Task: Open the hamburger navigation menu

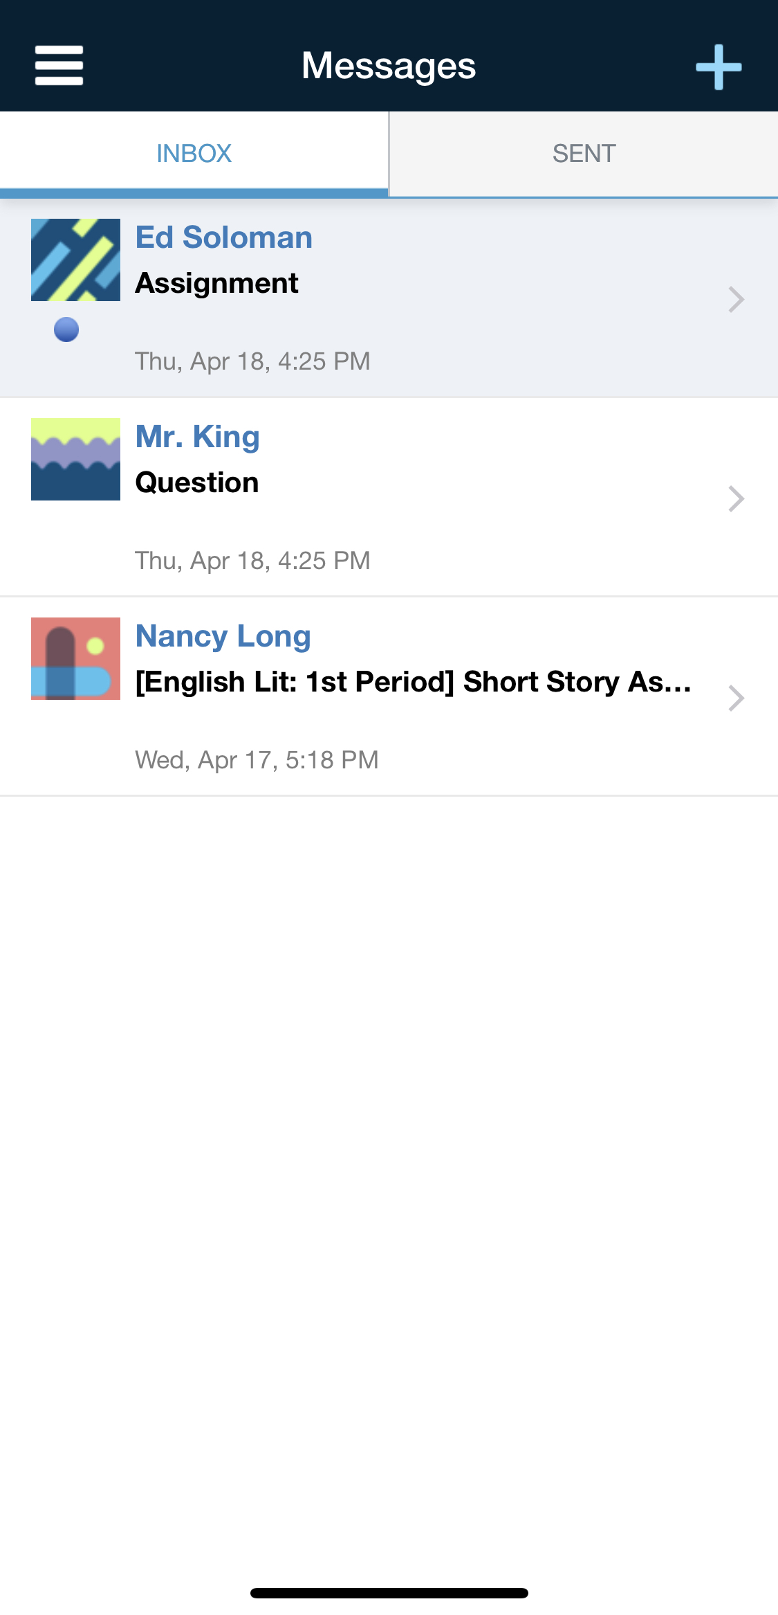Action: 59,66
